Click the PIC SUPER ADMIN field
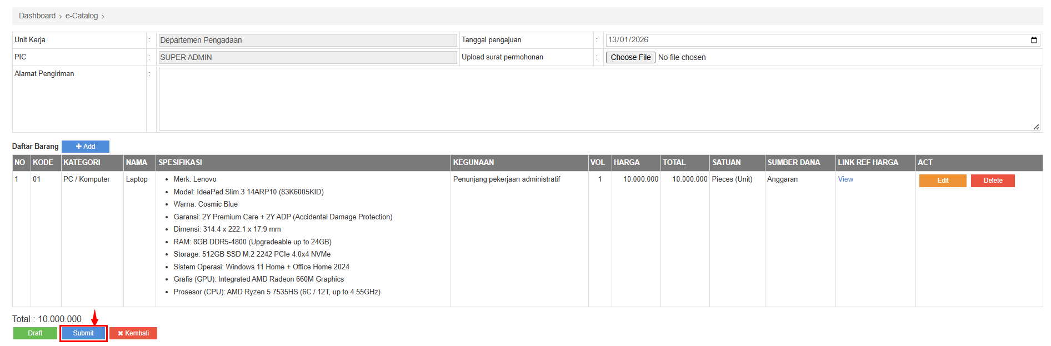Viewport: 1051px width, 346px height. coord(308,57)
